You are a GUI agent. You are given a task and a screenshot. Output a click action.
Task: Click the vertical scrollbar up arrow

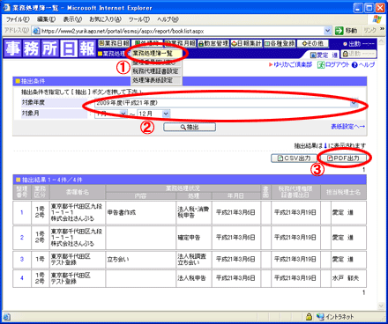click(381, 41)
